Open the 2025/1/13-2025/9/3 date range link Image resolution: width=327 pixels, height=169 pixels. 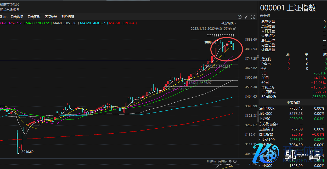coord(211,29)
